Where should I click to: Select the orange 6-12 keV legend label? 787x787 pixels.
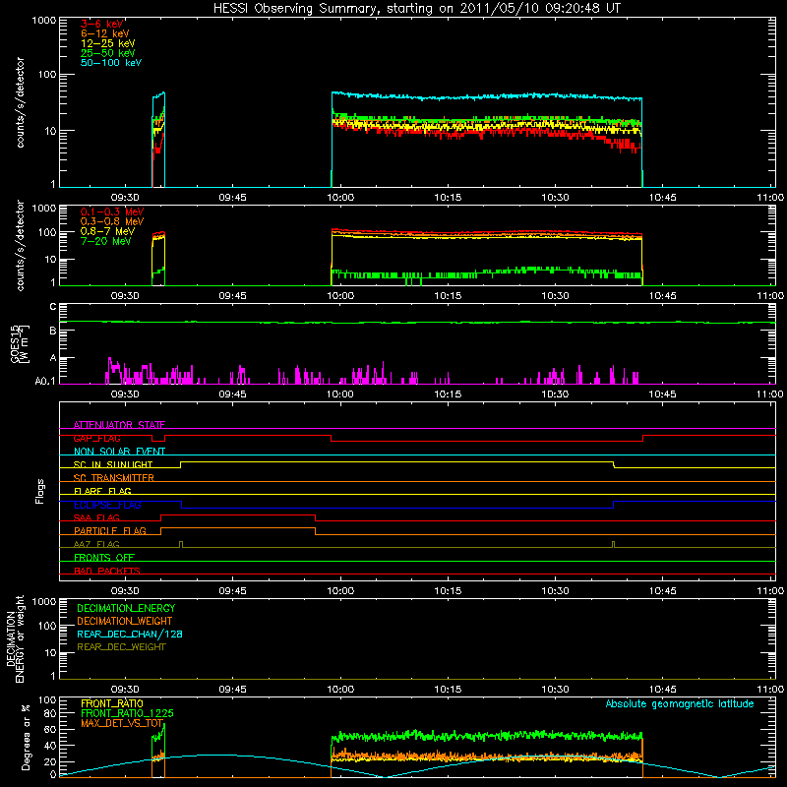(x=105, y=33)
